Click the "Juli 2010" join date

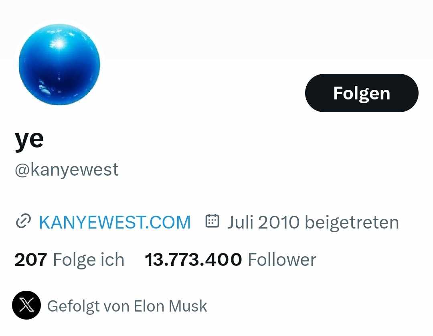pyautogui.click(x=263, y=222)
